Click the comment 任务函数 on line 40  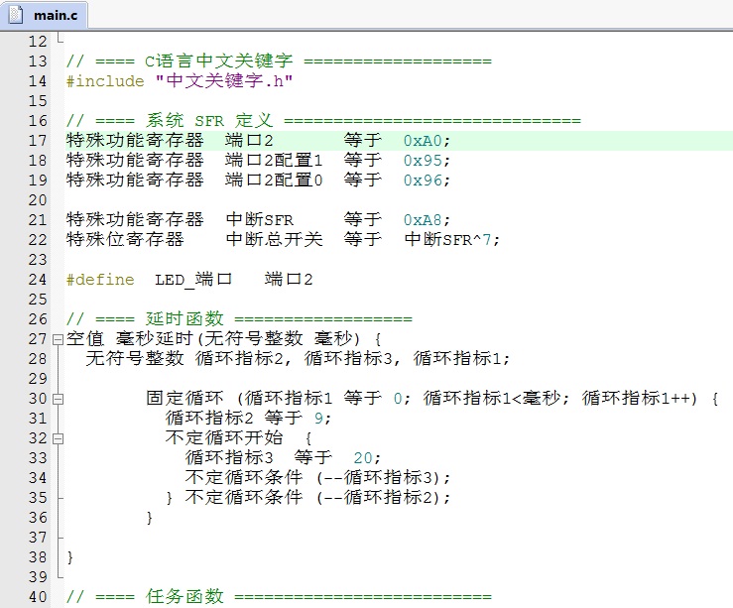point(184,596)
